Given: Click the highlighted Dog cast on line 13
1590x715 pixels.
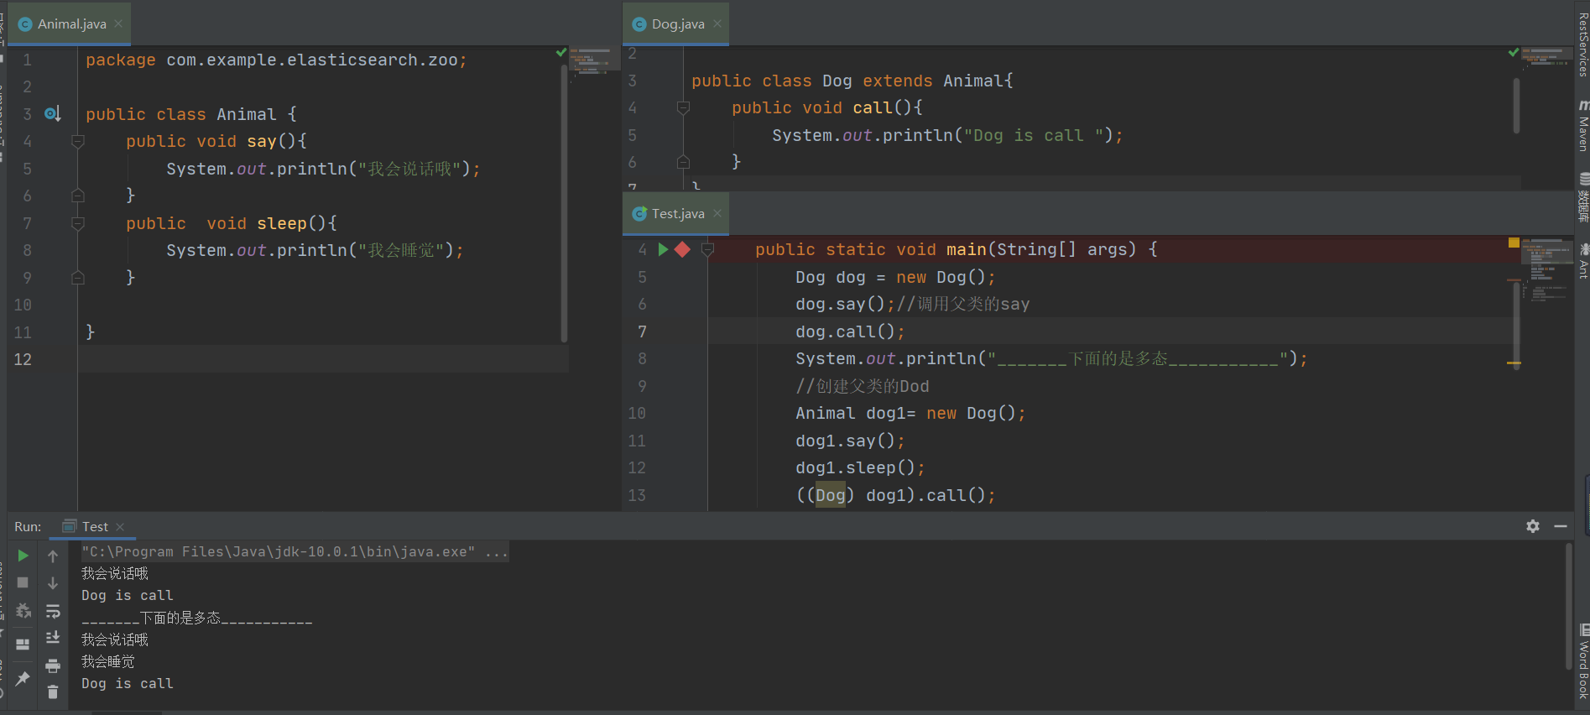Looking at the screenshot, I should 831,495.
